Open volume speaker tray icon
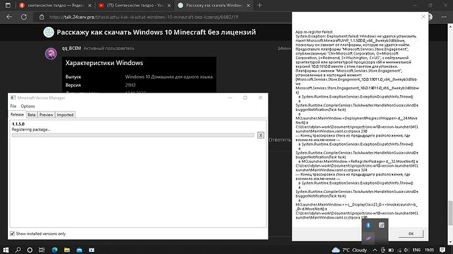The height and width of the screenshot is (254, 453). point(406,250)
